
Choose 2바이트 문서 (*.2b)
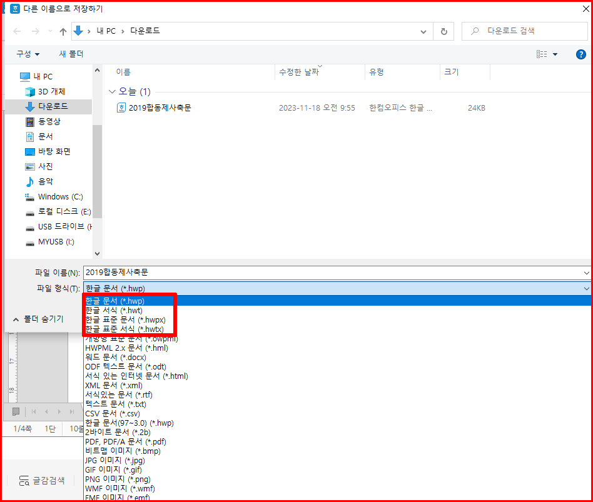pos(118,433)
